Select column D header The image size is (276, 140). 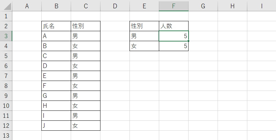tap(115, 6)
